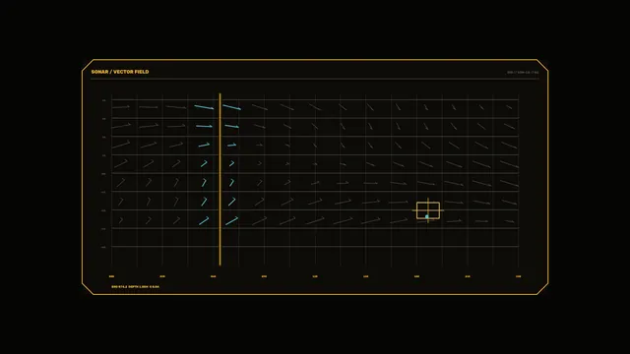Click the cyan dot inside the reticle
This screenshot has height=354, width=630.
426,216
